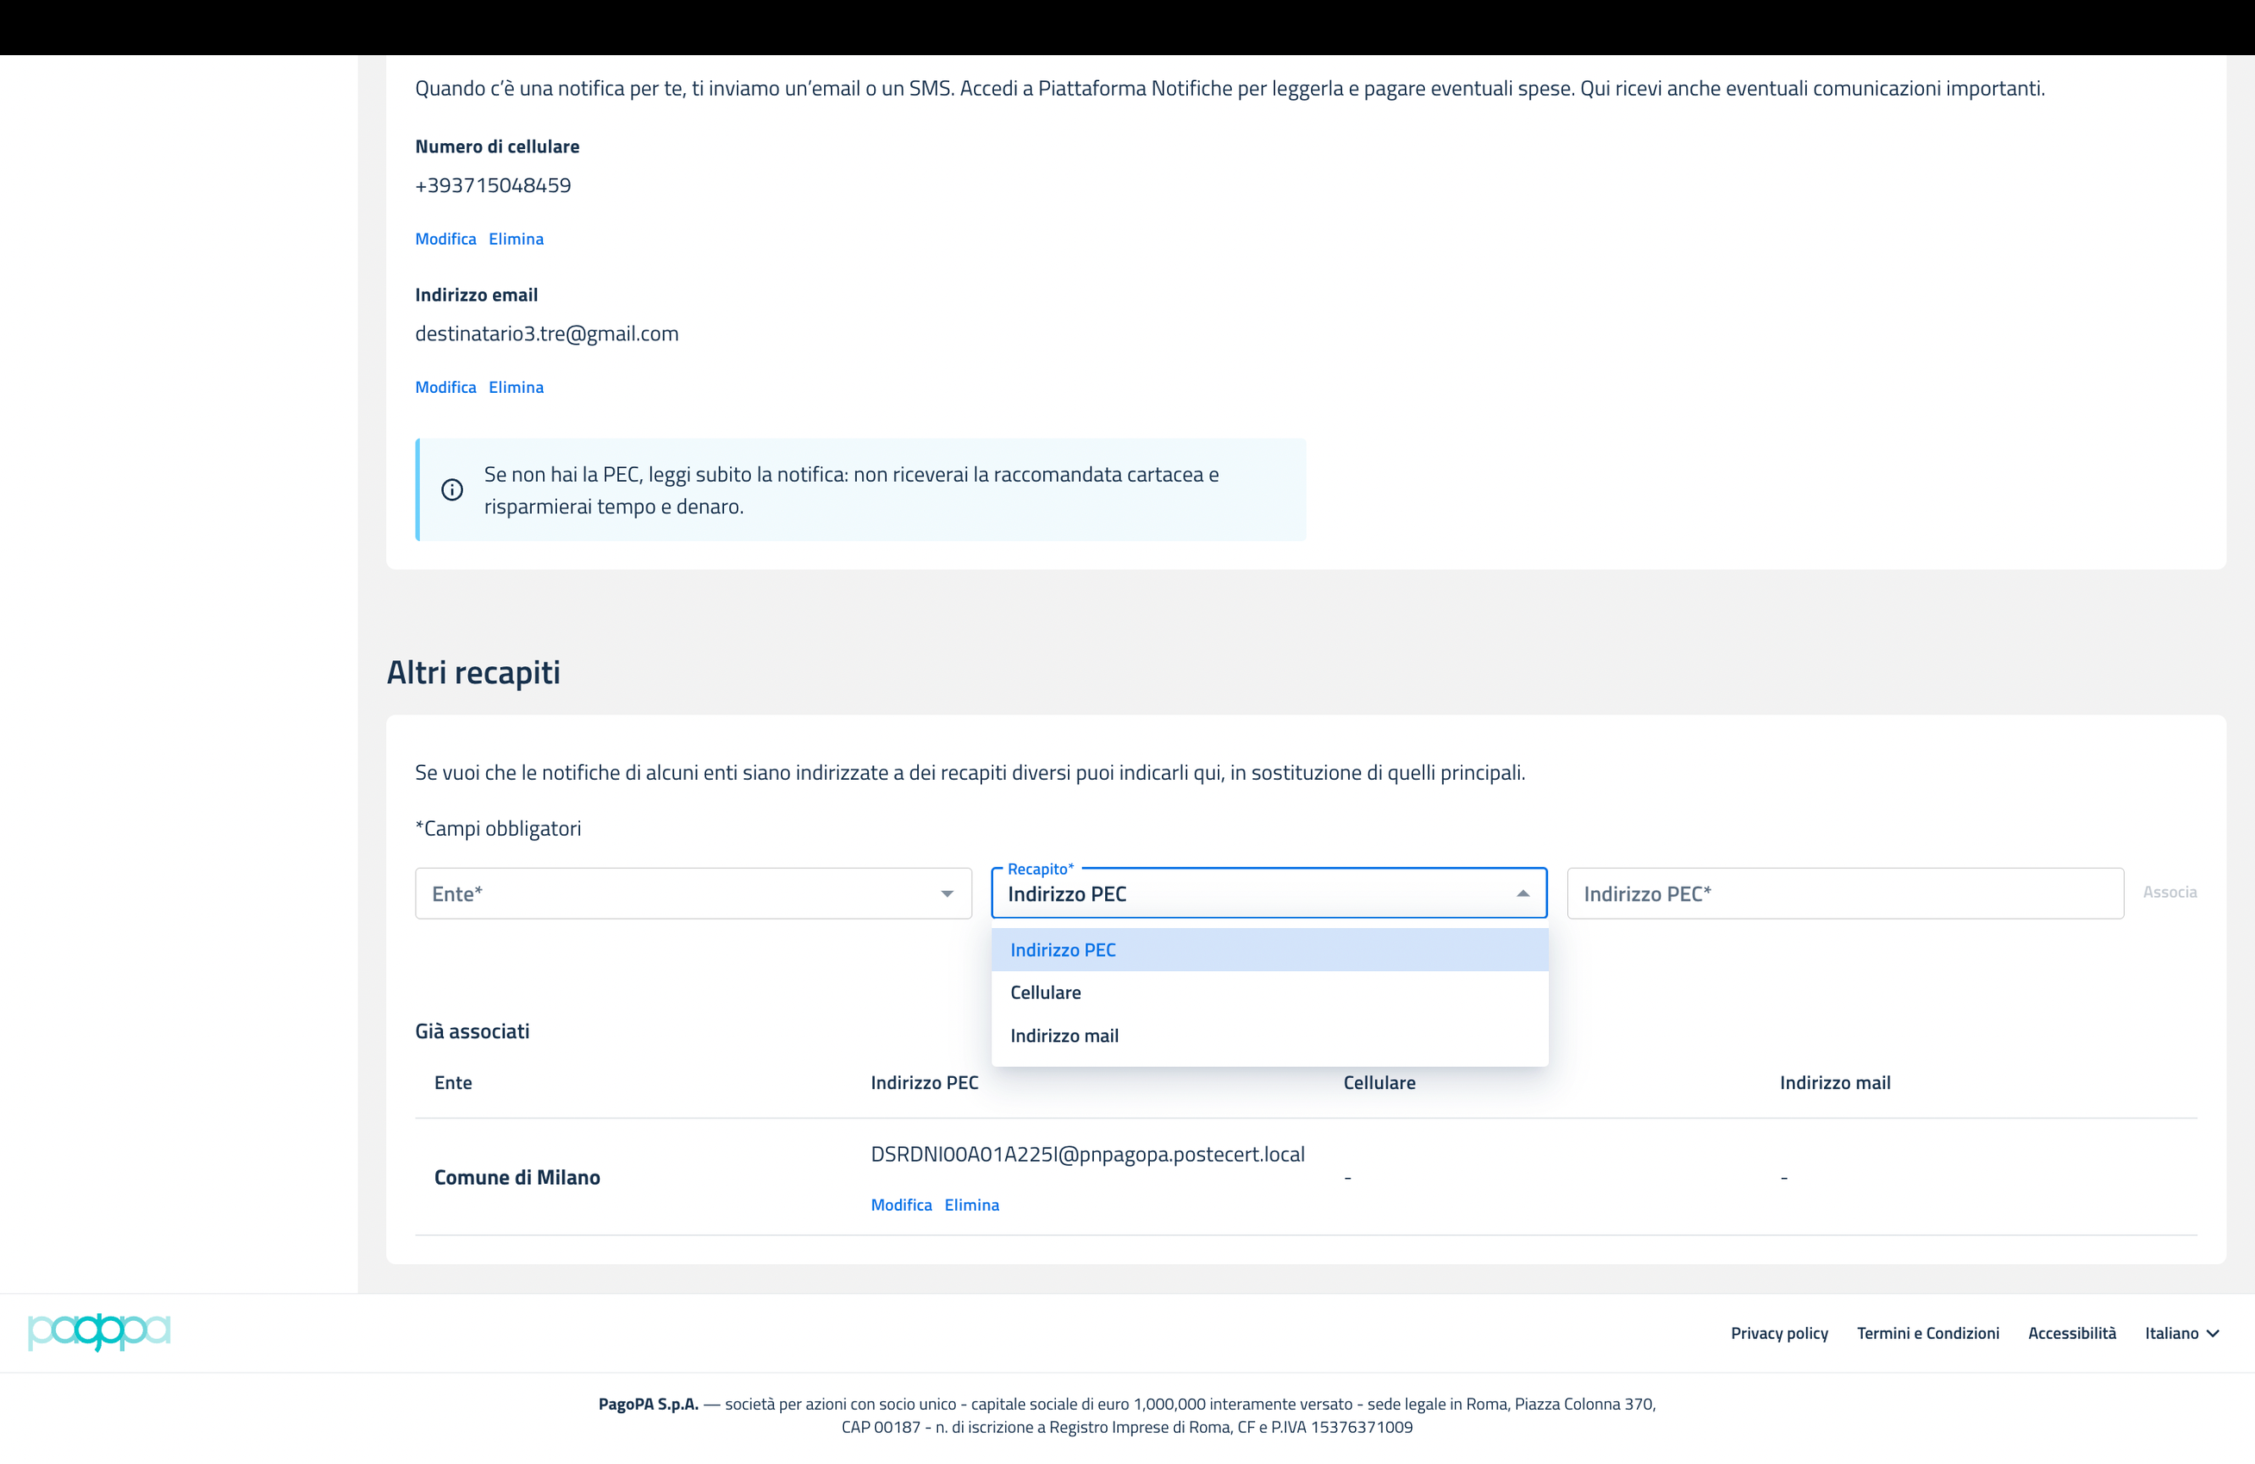Image resolution: width=2255 pixels, height=1464 pixels.
Task: Click the Ente dropdown arrow icon
Action: 946,894
